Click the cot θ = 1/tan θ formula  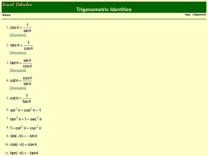coord(21,98)
